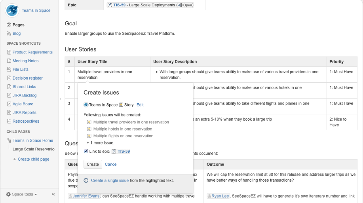Click the info icon in dialog footer

click(x=86, y=180)
